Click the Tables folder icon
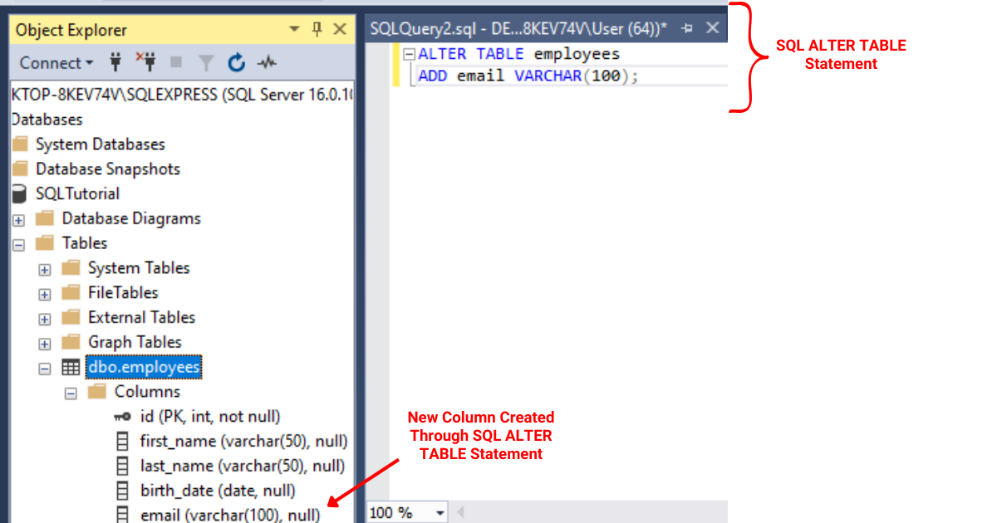This screenshot has width=997, height=523. pos(45,243)
